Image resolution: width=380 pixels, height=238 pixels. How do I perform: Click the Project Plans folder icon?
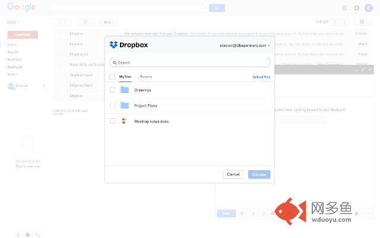125,105
